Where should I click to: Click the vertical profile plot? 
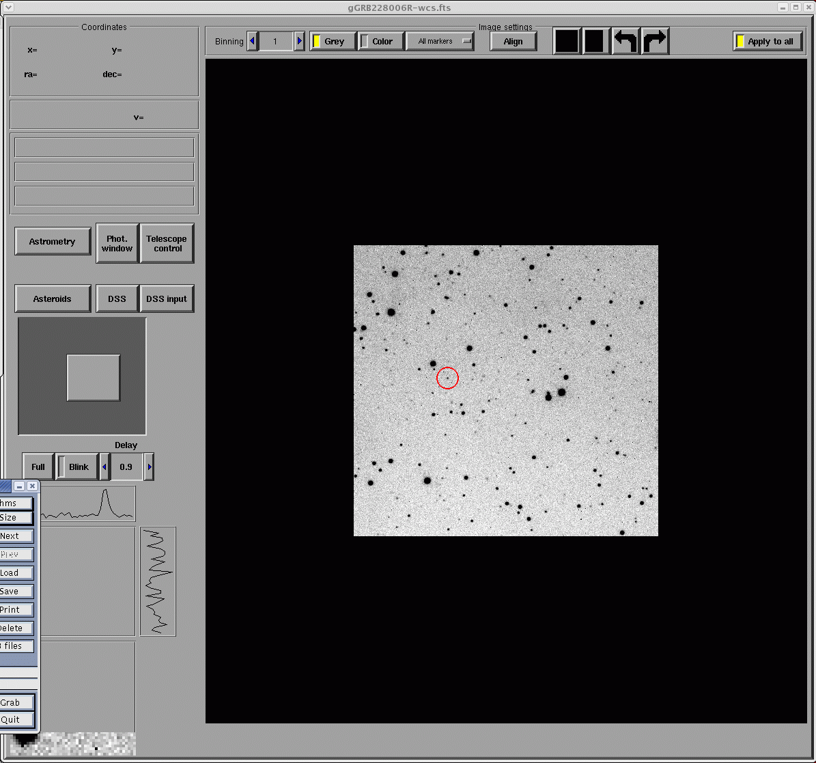pos(158,581)
